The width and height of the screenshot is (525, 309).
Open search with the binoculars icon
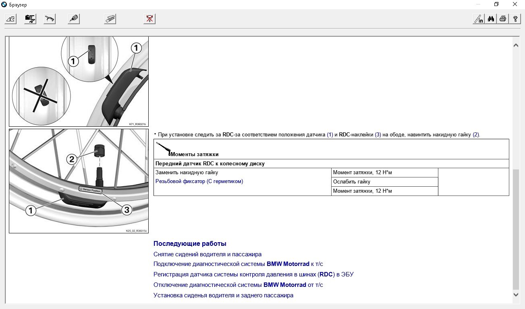(x=491, y=19)
